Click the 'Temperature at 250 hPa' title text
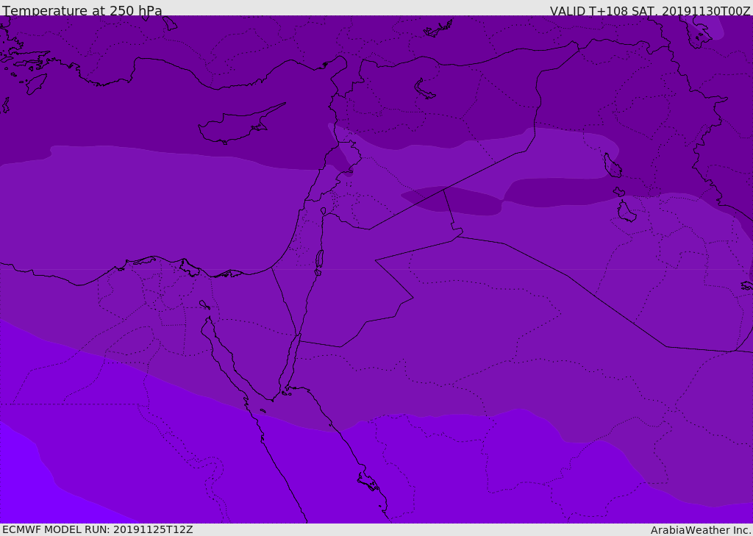The width and height of the screenshot is (753, 536). click(x=82, y=10)
